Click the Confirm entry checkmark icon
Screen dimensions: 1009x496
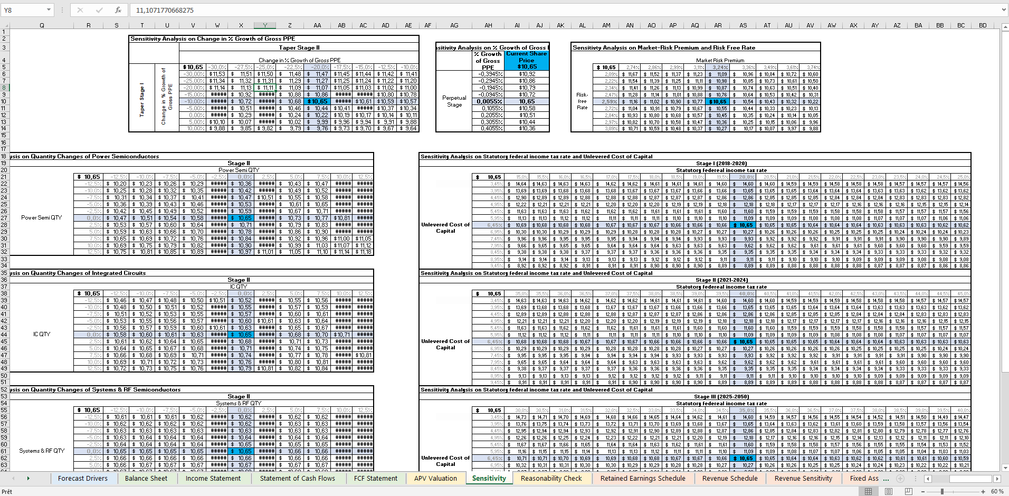click(x=99, y=10)
